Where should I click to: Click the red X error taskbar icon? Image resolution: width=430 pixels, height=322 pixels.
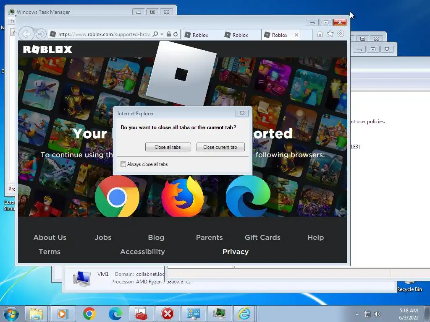167,314
